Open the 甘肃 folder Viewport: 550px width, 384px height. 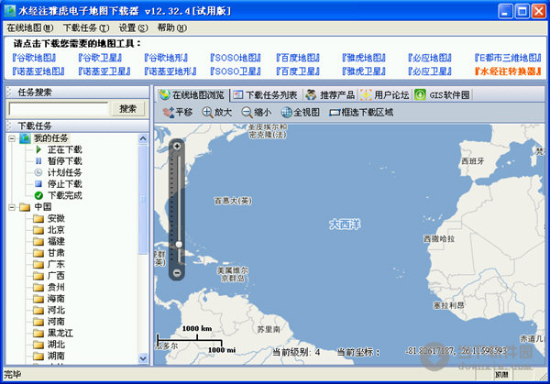click(49, 253)
